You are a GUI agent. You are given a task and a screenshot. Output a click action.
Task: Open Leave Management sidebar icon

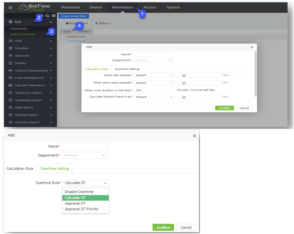pyautogui.click(x=11, y=78)
